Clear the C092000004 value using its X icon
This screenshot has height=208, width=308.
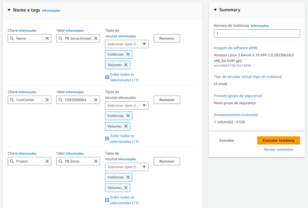pos(96,100)
